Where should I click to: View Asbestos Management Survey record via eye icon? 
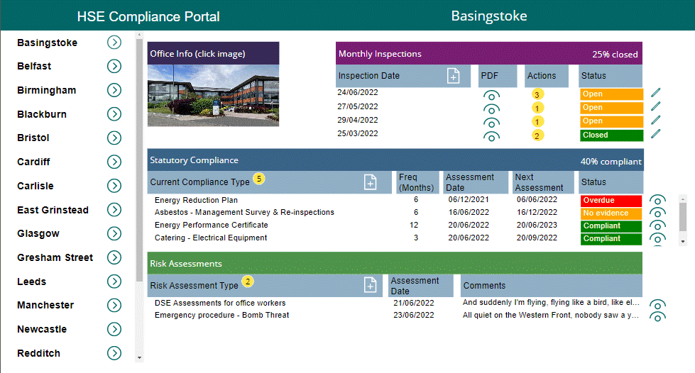657,213
